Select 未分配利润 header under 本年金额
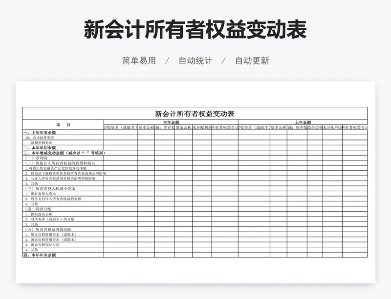Screen dimensions: 391x299 tap(202, 127)
